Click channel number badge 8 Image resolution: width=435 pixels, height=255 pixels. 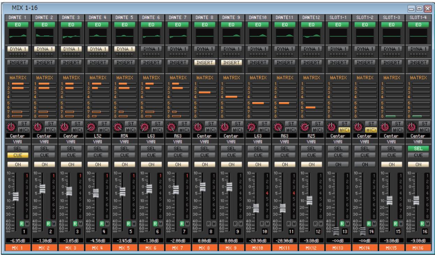tap(211, 231)
